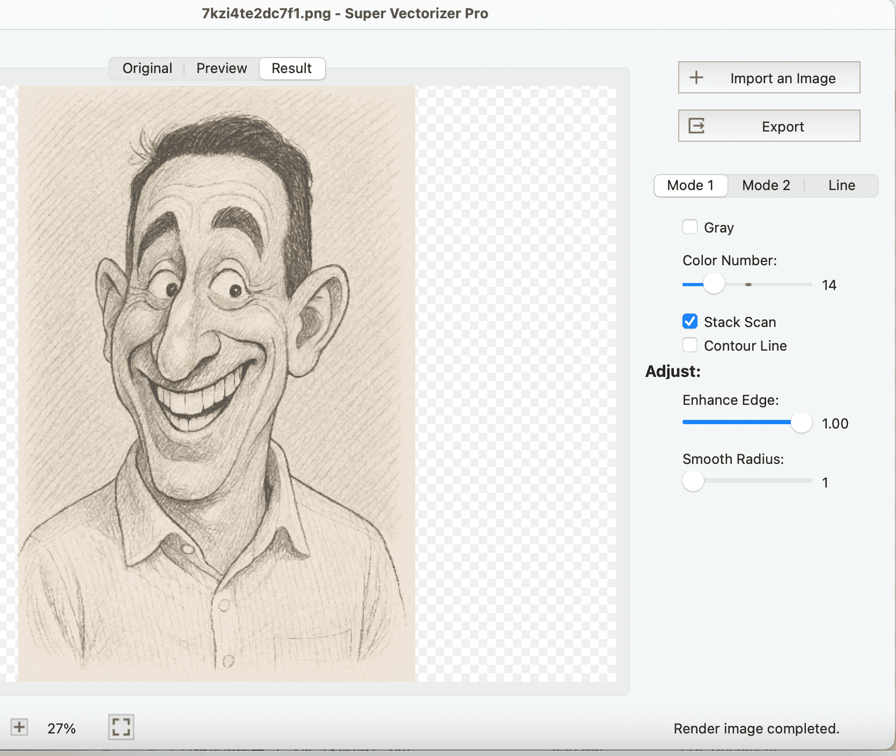Click the Enhance Edge slider handle
This screenshot has height=756, width=896.
802,423
